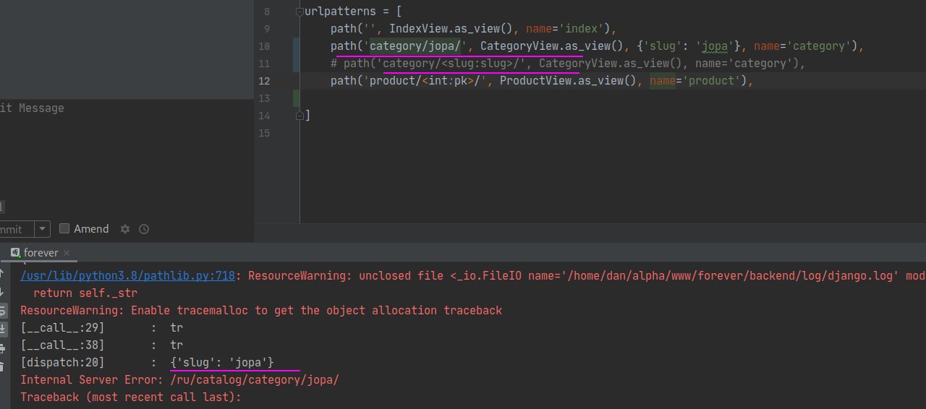Click 'ResourceWarning: Enable tracemalloc' console line
The image size is (926, 409).
pos(261,310)
